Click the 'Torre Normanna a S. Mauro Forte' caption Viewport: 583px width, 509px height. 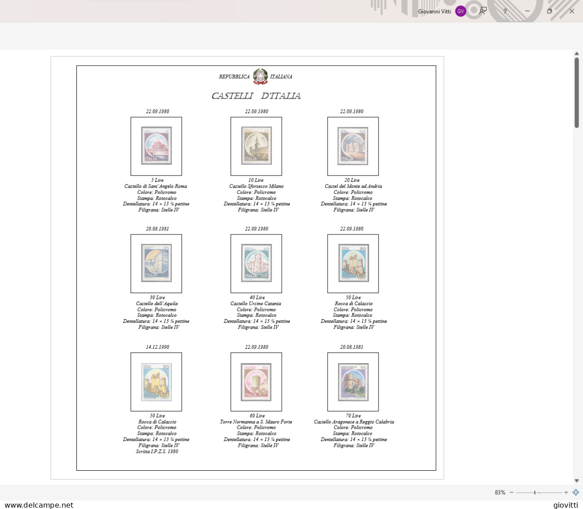[256, 422]
